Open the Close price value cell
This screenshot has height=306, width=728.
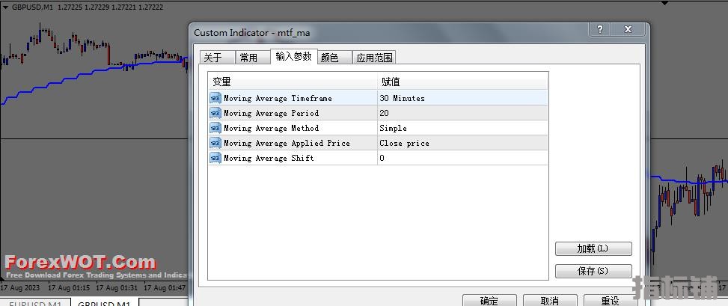coord(462,143)
